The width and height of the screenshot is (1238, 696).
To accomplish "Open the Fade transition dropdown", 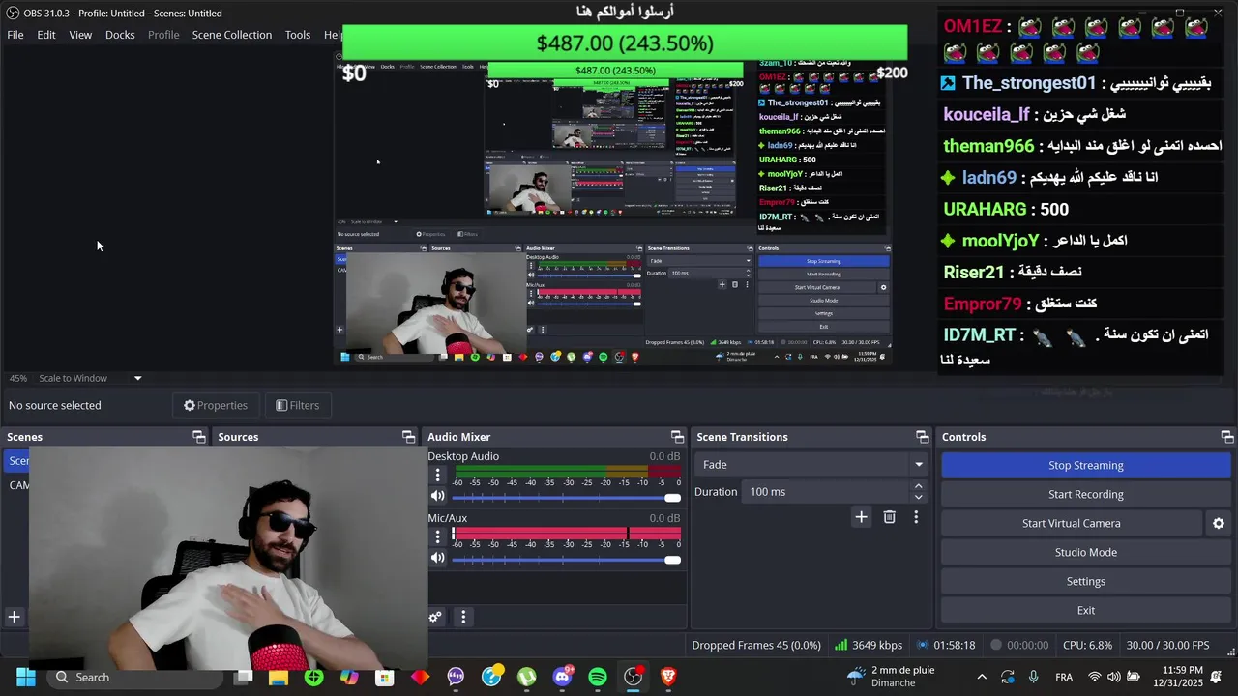I will (x=811, y=465).
